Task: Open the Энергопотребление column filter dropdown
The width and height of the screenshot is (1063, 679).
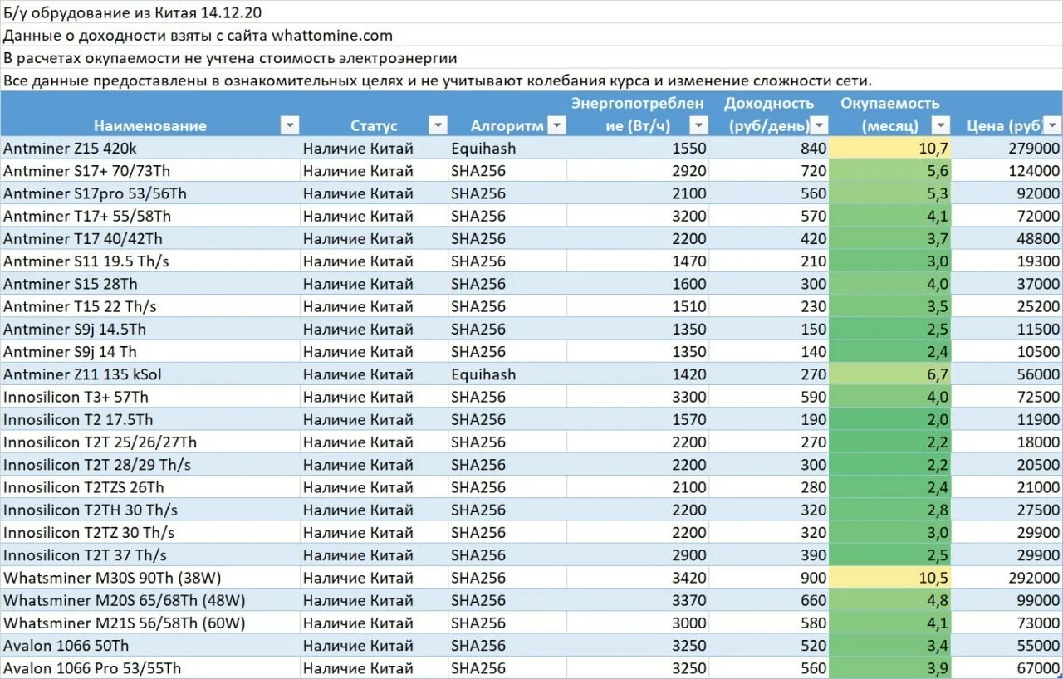Action: [699, 125]
